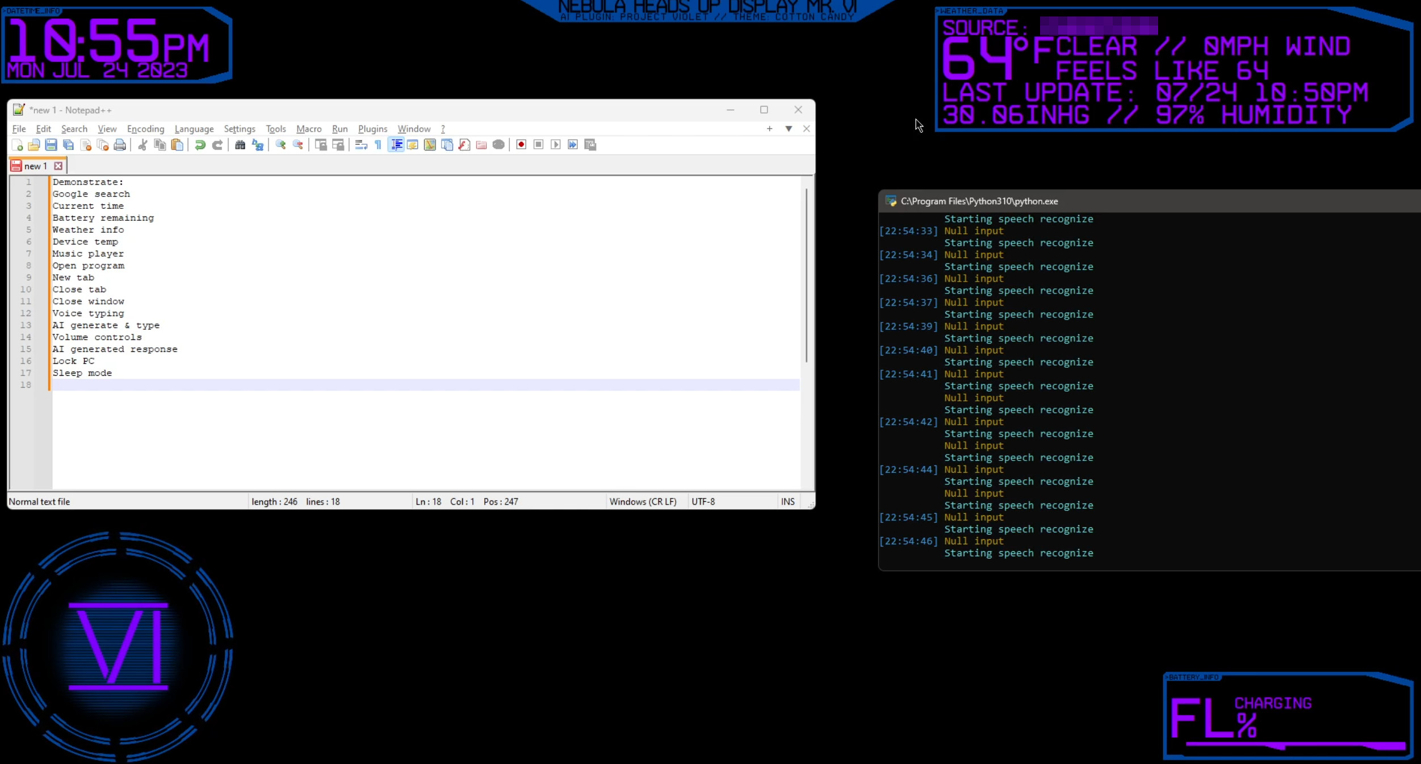
Task: Click the Copy toolbar icon
Action: pos(160,145)
